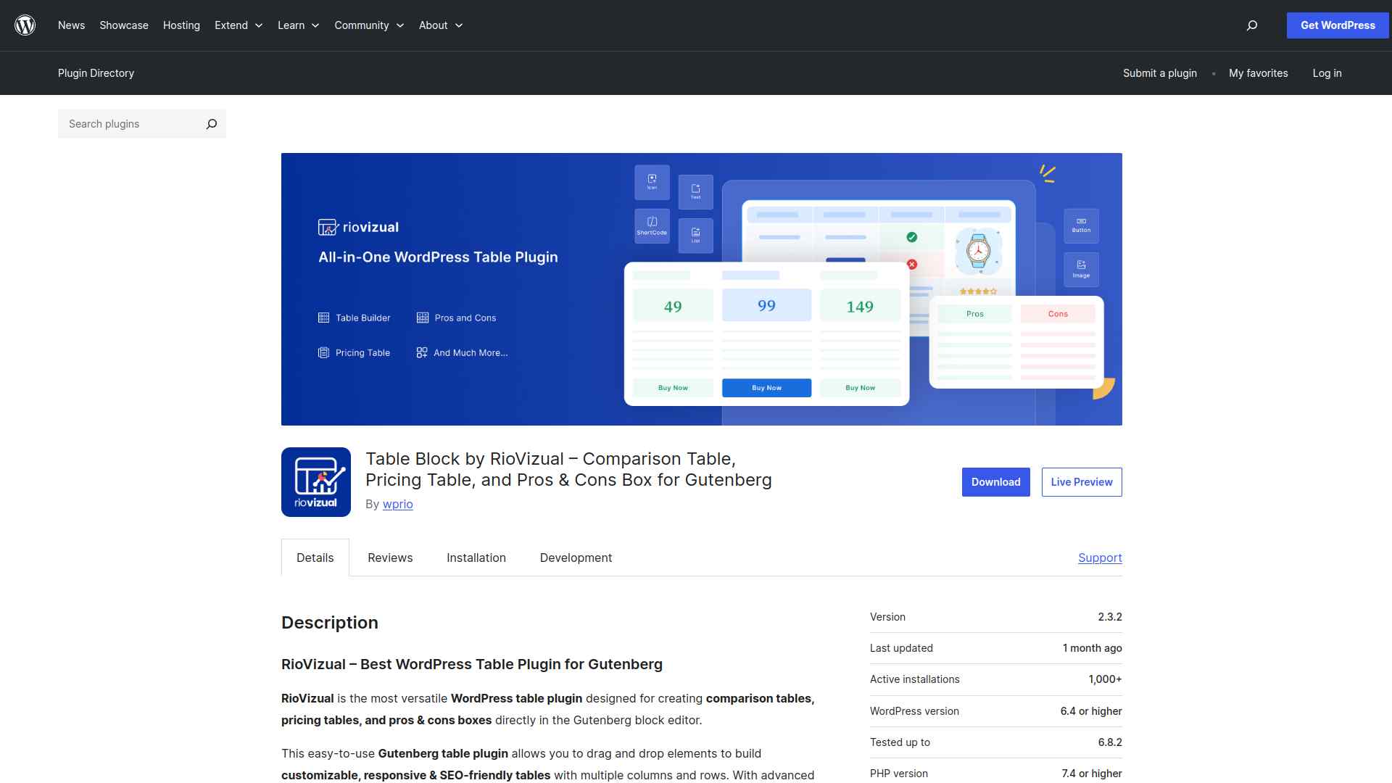The image size is (1392, 783).
Task: Click Get WordPress button
Action: pyautogui.click(x=1337, y=25)
